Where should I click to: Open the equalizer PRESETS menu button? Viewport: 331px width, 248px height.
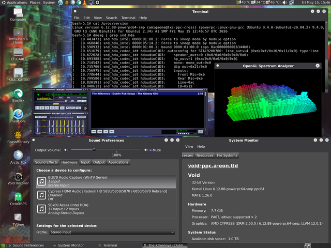[82, 117]
